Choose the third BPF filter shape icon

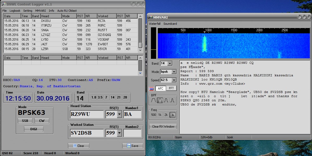pos(166,100)
